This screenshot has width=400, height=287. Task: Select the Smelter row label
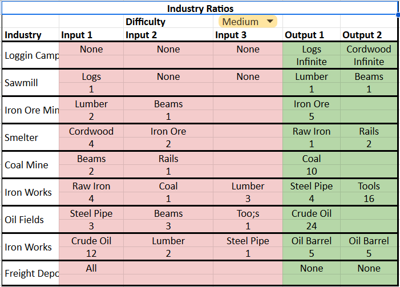point(21,138)
